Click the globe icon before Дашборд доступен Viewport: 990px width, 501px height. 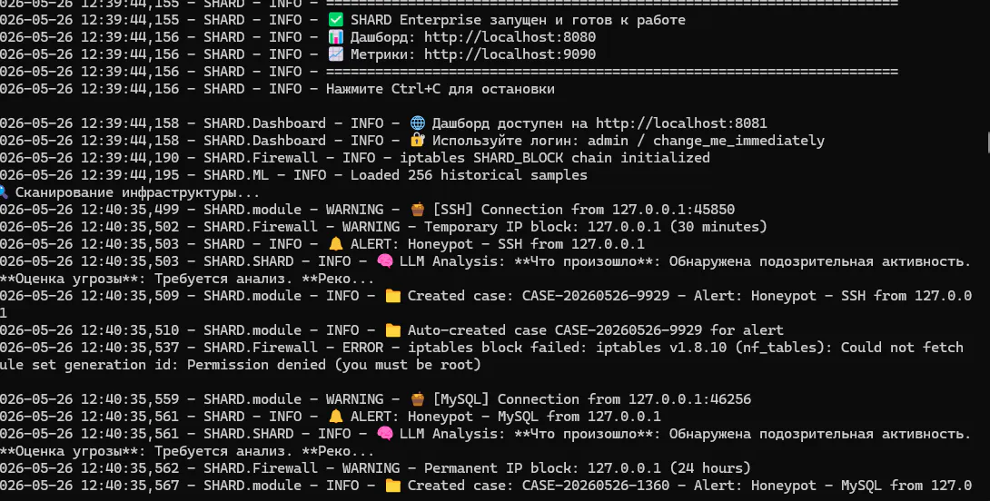coord(417,123)
